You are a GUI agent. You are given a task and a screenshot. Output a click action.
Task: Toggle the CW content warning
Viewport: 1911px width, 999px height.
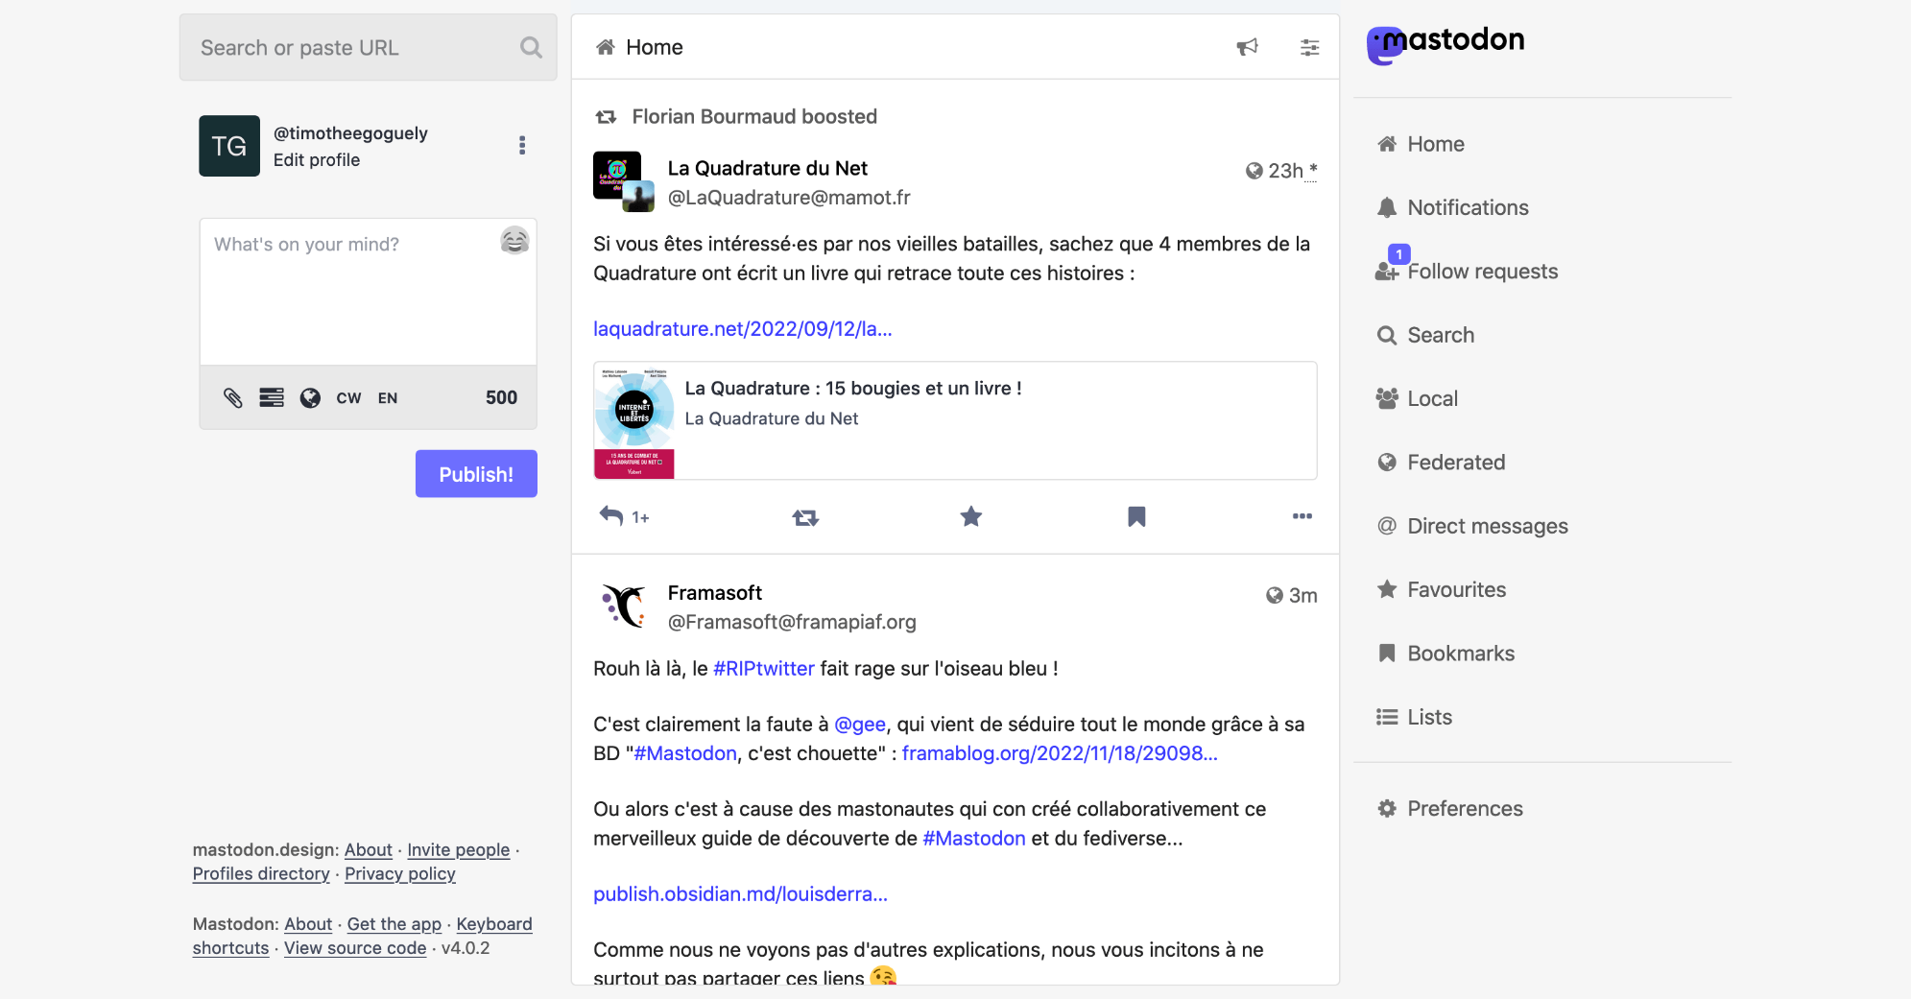348,397
